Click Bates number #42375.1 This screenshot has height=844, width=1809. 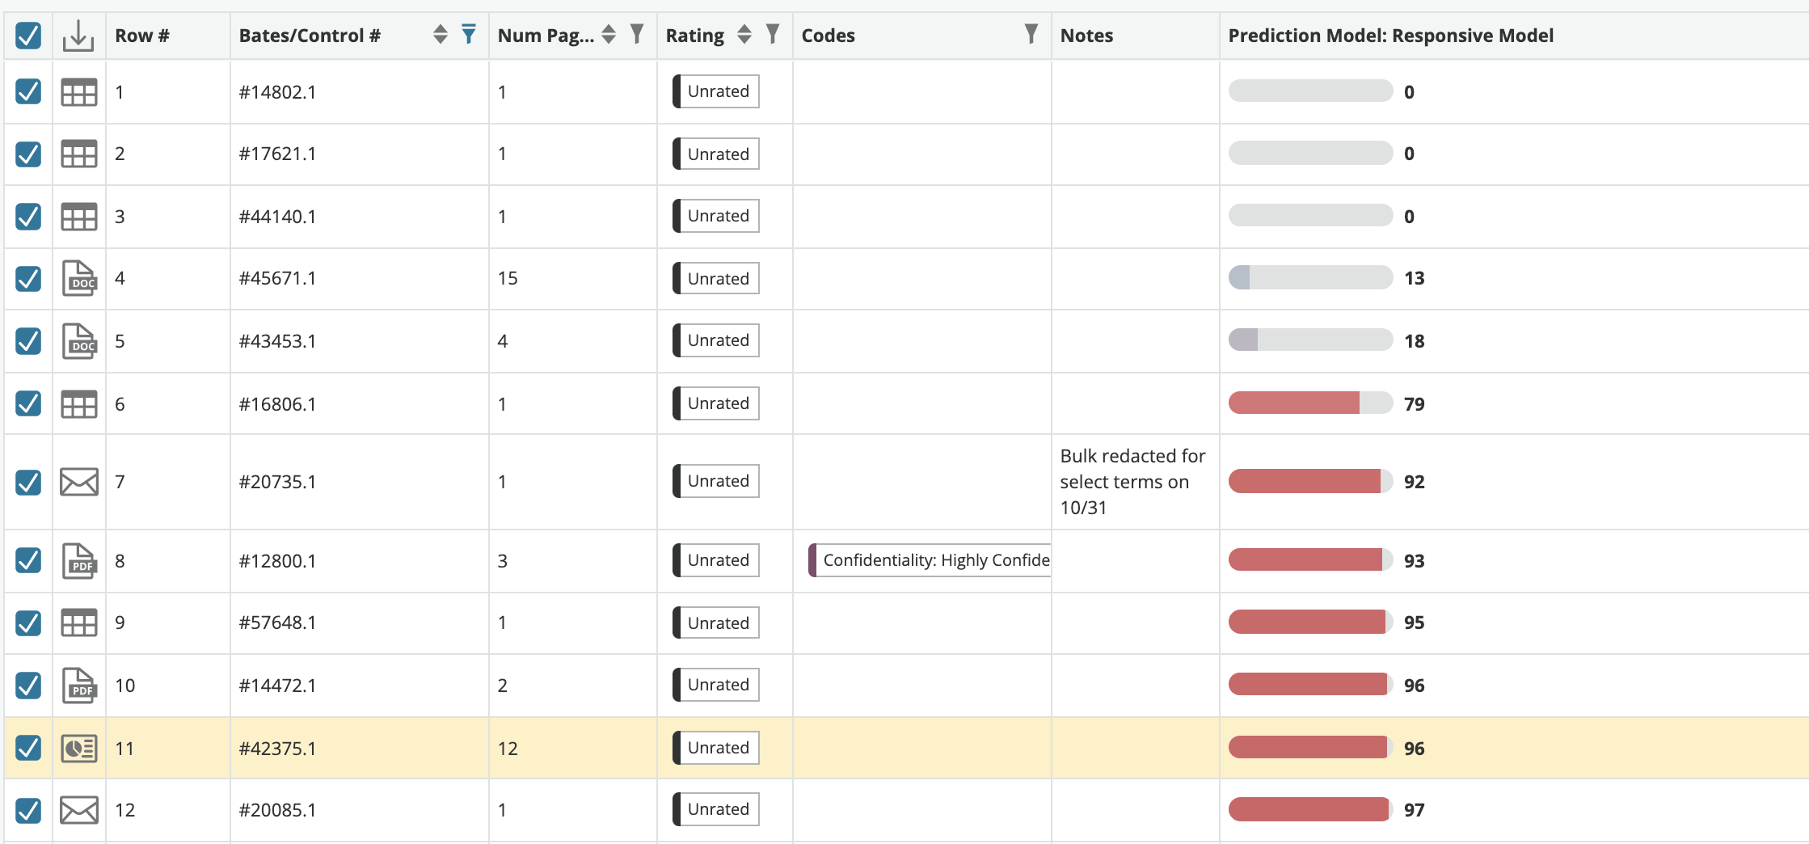click(277, 749)
